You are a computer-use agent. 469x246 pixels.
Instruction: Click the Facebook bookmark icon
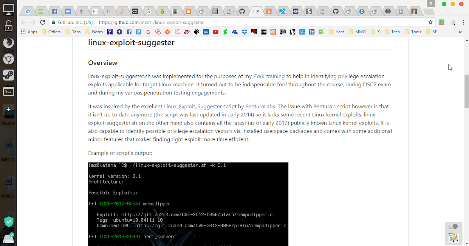click(x=129, y=32)
